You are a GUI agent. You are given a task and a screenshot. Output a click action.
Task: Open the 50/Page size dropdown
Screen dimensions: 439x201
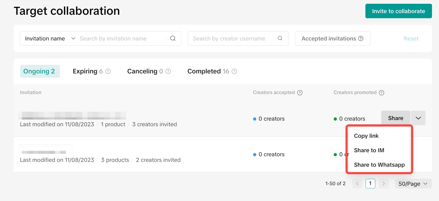tap(413, 184)
